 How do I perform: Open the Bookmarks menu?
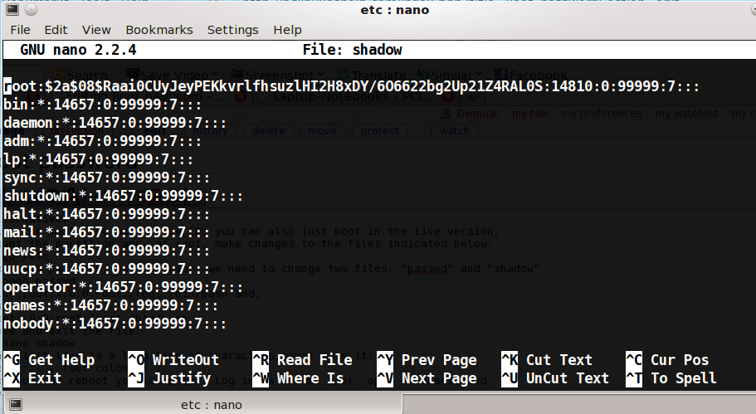[159, 30]
